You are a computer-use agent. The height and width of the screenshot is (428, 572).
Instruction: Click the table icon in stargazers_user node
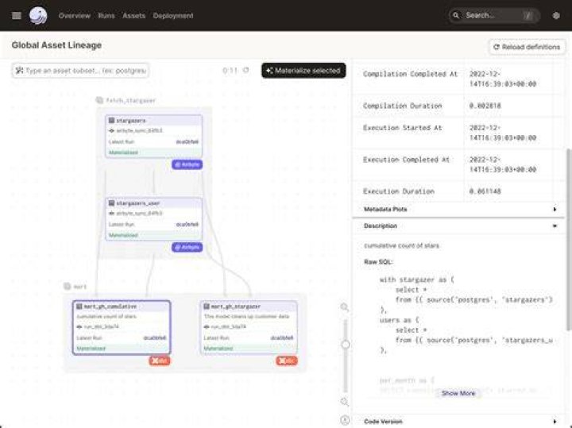click(112, 203)
